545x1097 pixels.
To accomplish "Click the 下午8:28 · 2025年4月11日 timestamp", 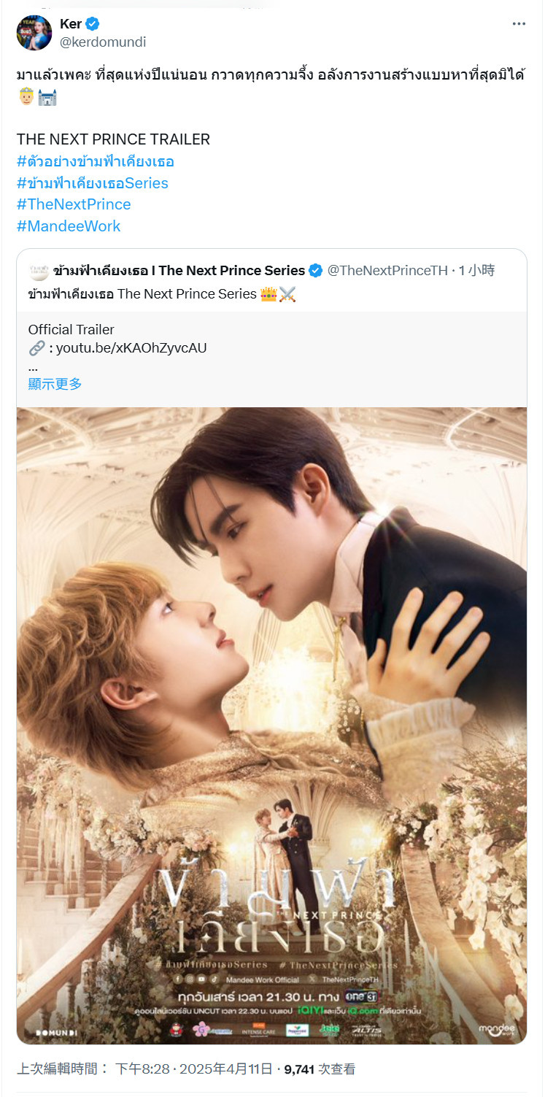I will pos(196,1069).
